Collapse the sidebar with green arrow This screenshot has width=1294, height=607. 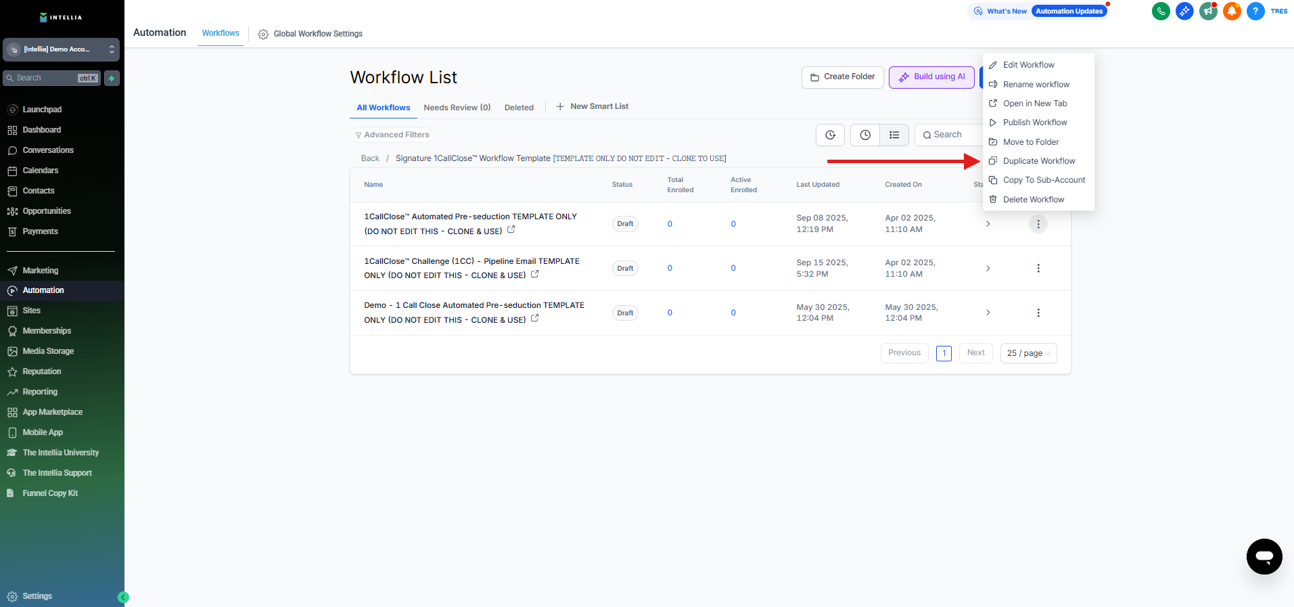coord(123,597)
